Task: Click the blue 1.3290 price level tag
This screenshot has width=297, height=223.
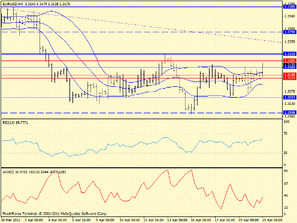Action: 290,32
